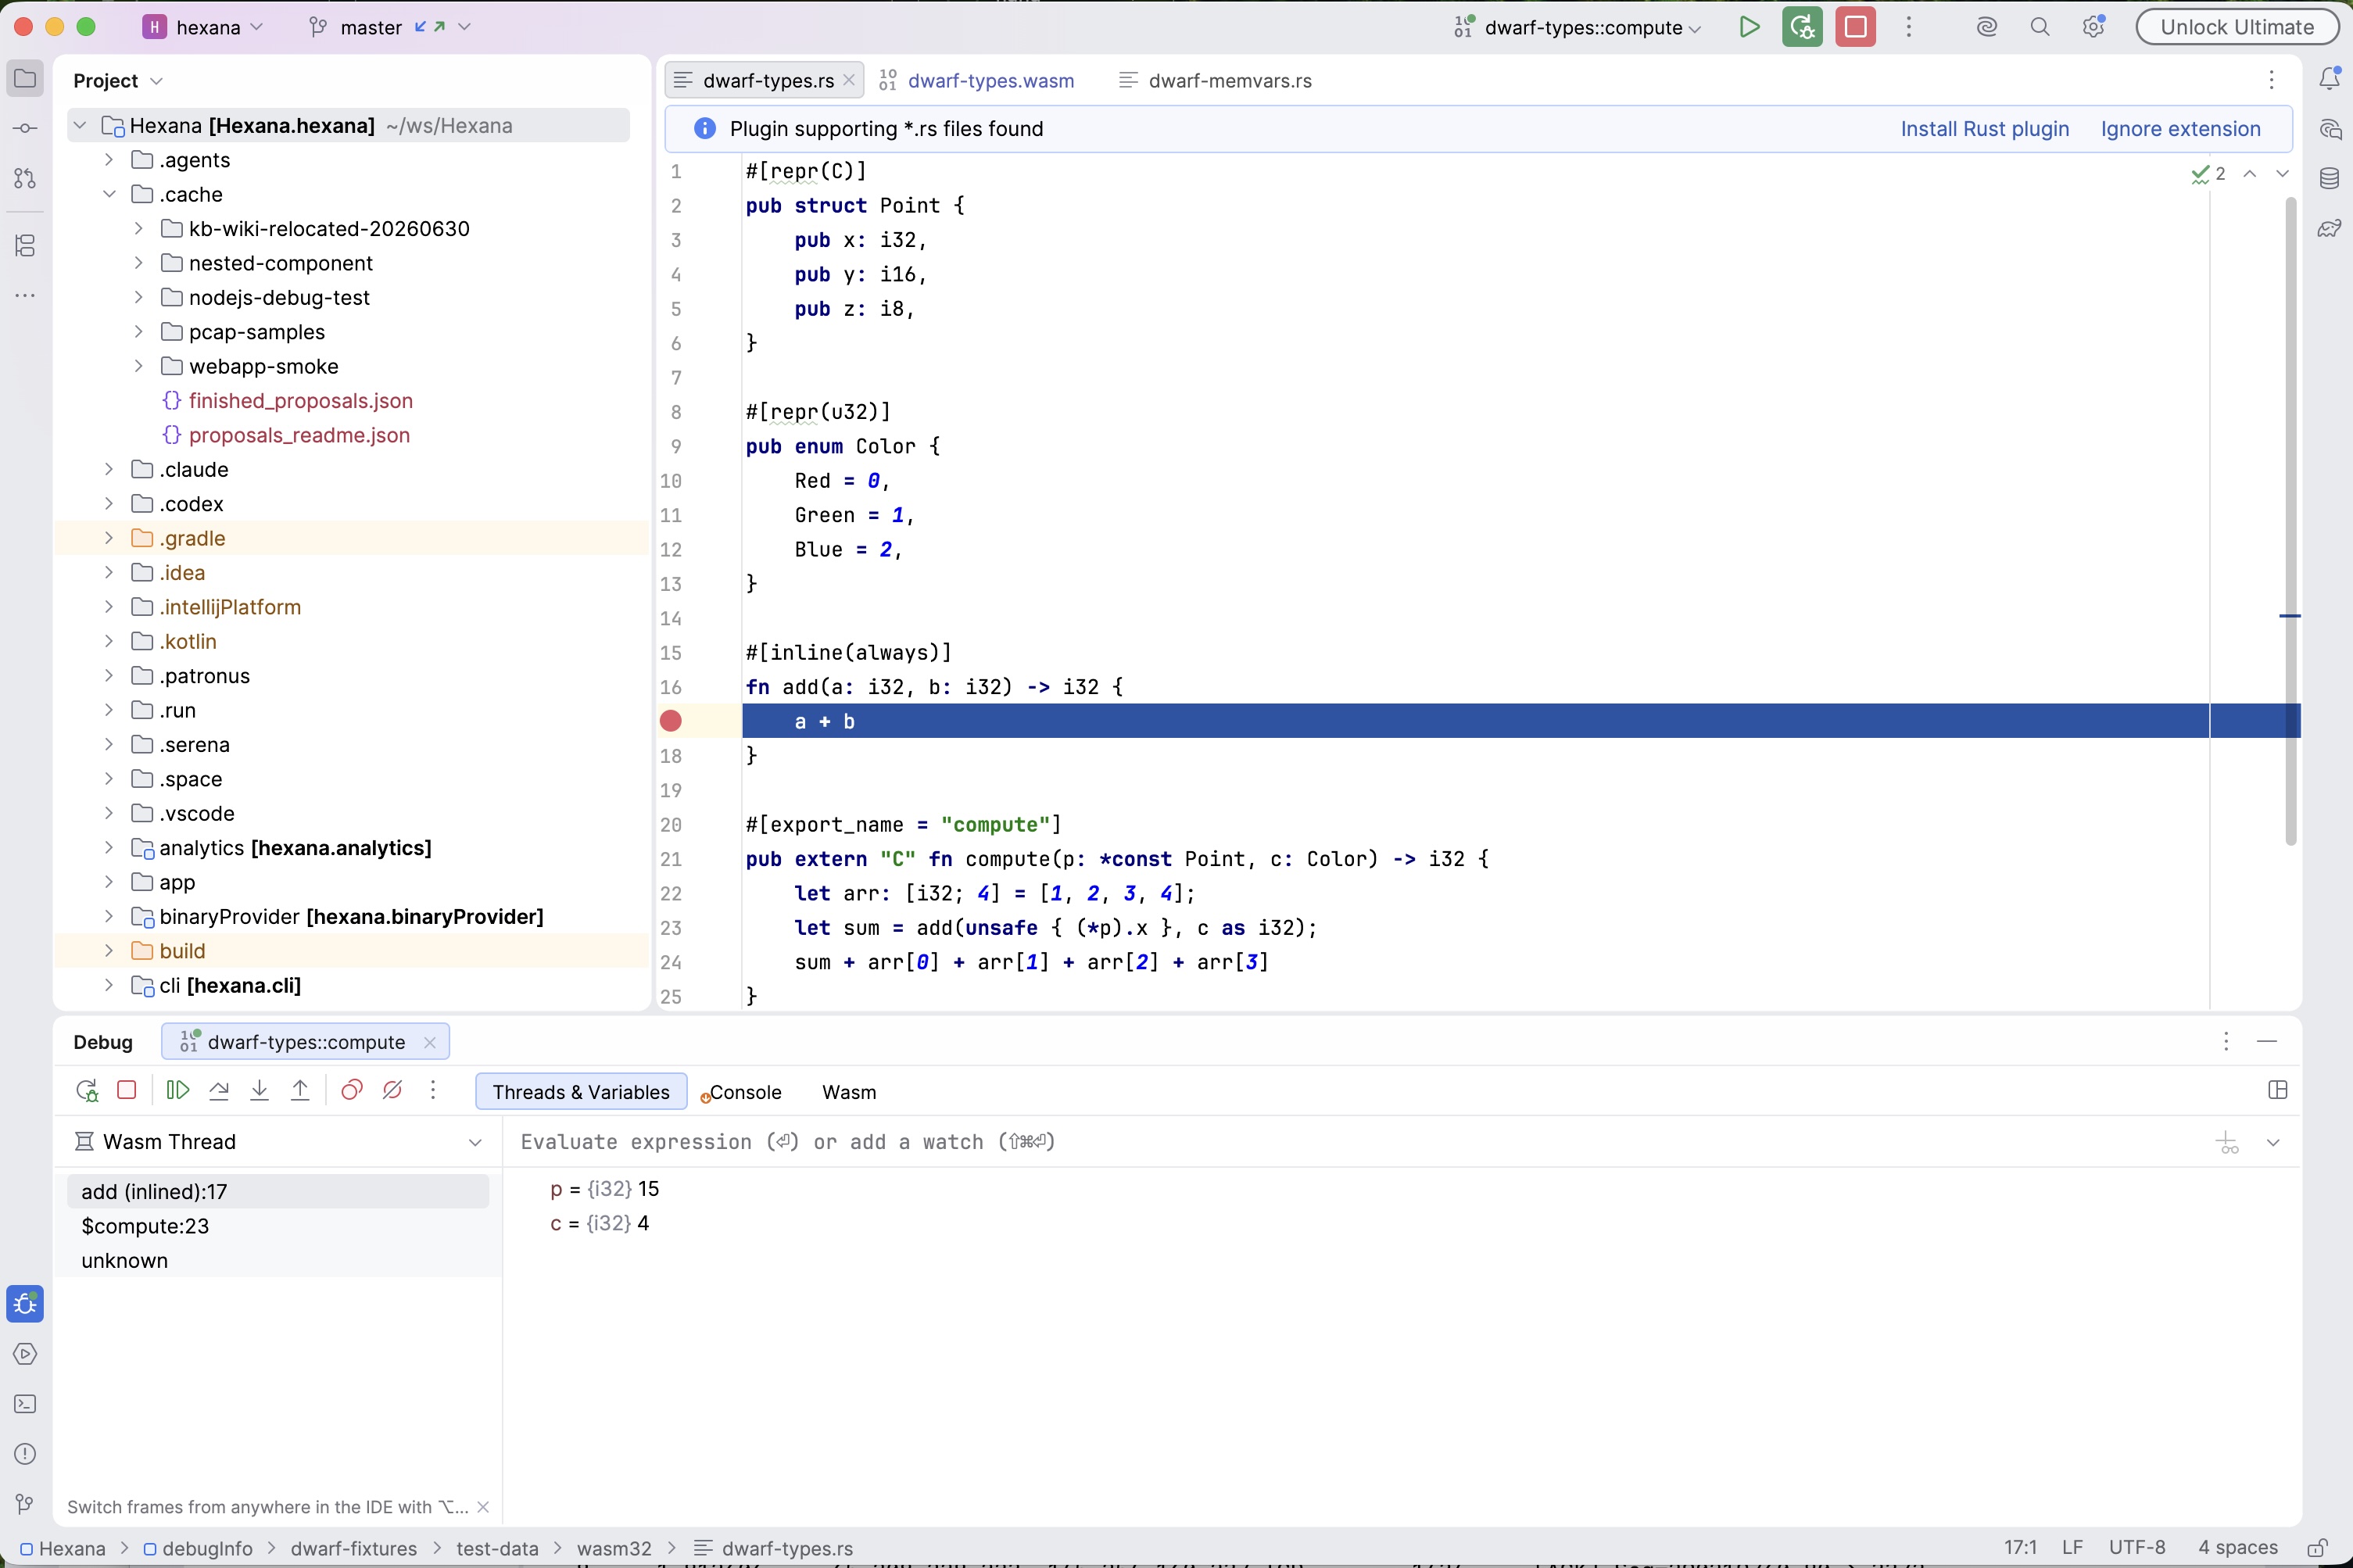Image resolution: width=2353 pixels, height=1568 pixels.
Task: Click Step Out in debug toolbar
Action: pyautogui.click(x=300, y=1090)
